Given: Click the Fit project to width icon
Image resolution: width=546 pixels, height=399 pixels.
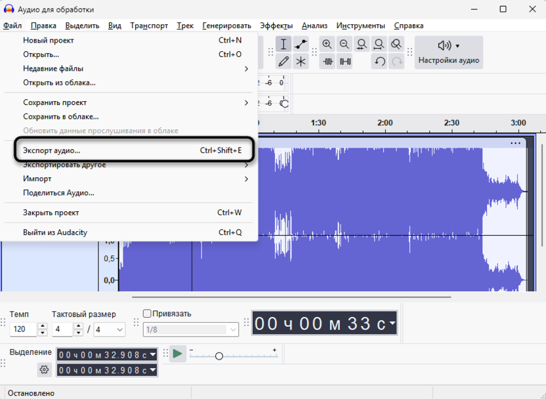Looking at the screenshot, I should click(379, 43).
